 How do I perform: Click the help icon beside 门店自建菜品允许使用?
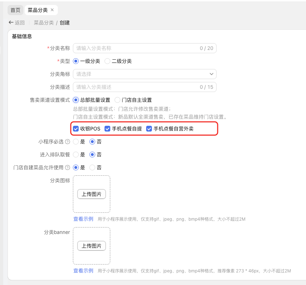tap(68, 167)
